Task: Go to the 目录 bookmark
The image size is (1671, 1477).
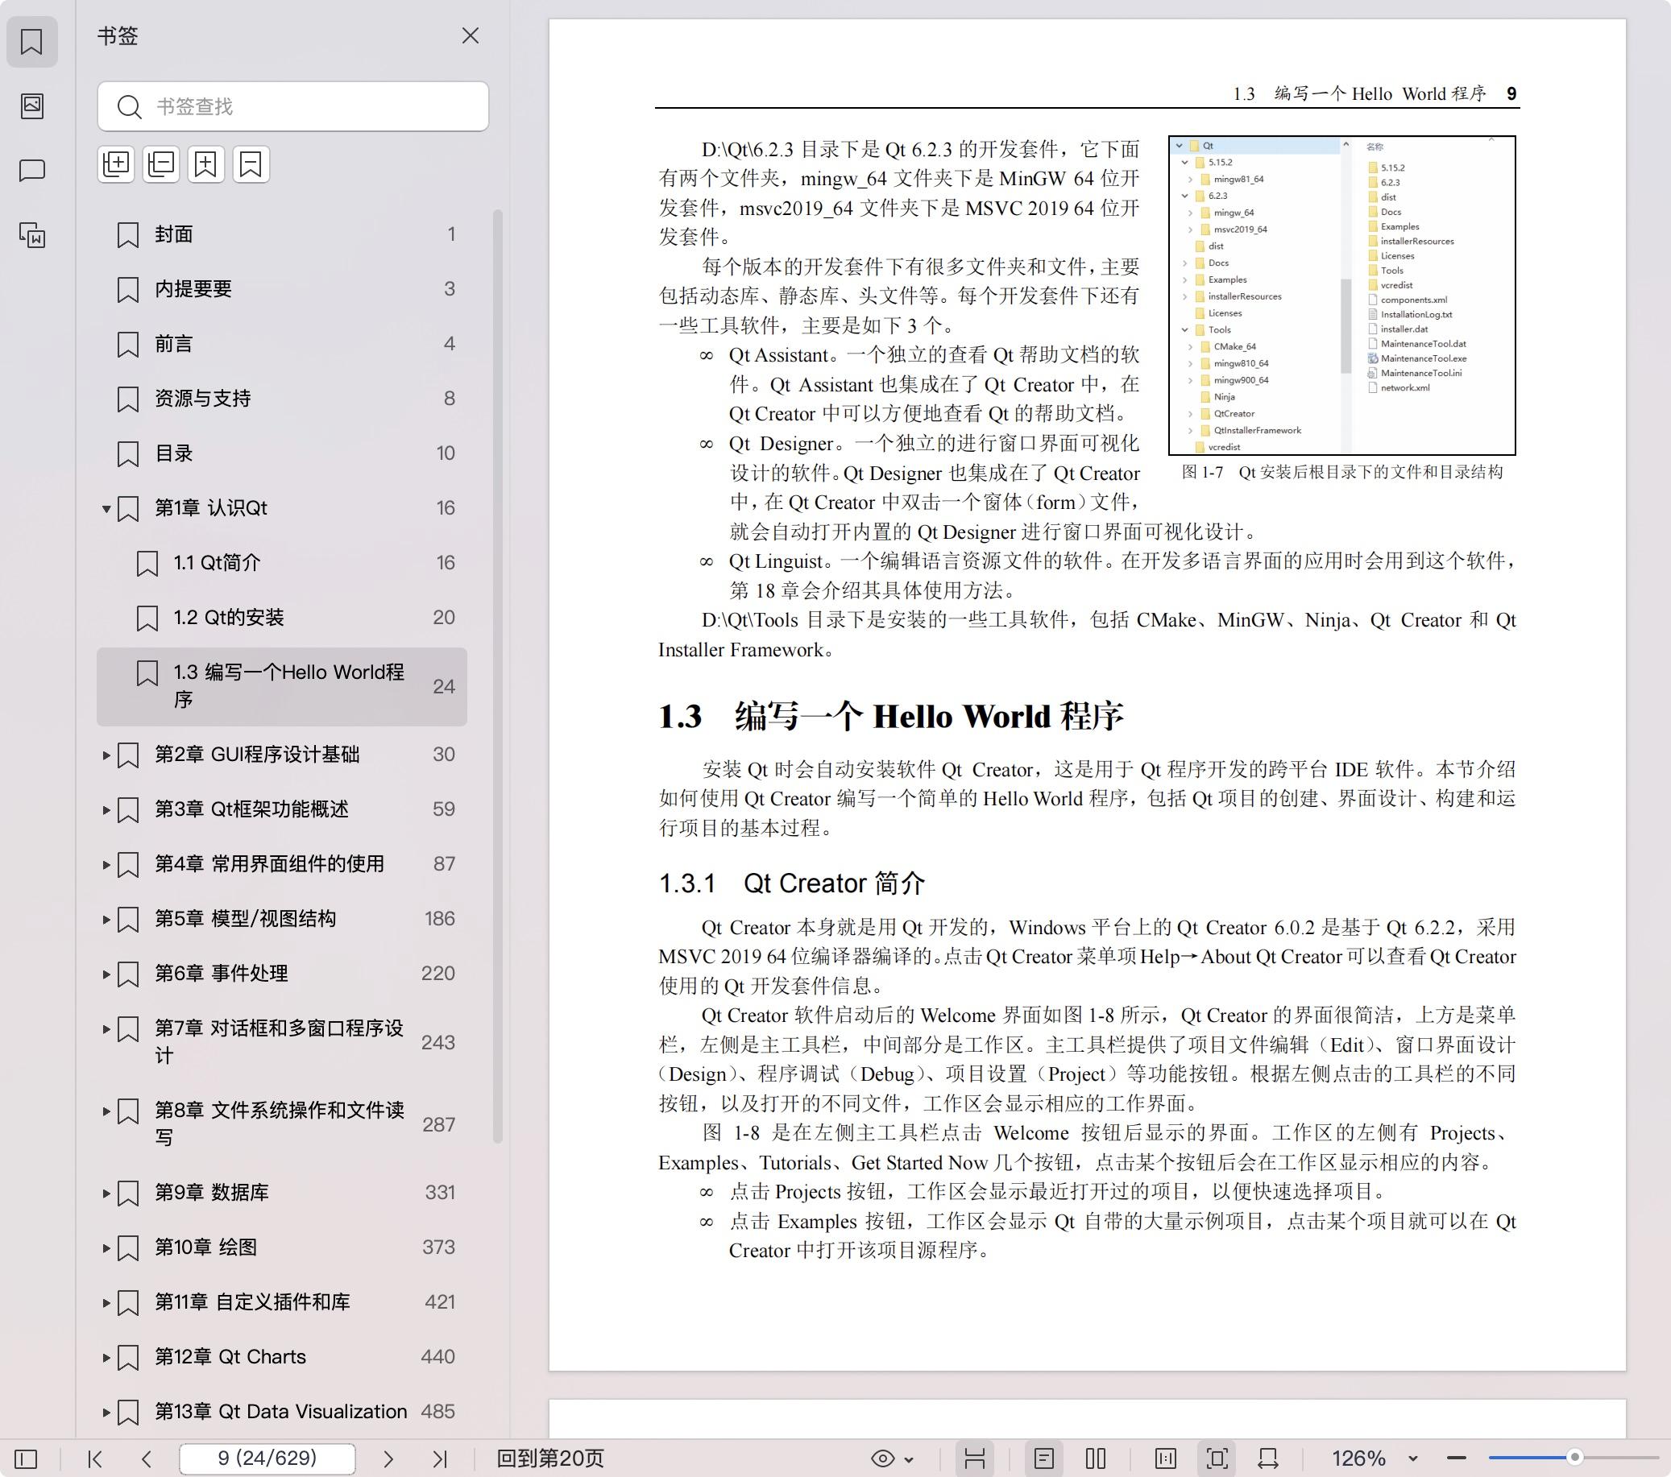Action: coord(282,453)
